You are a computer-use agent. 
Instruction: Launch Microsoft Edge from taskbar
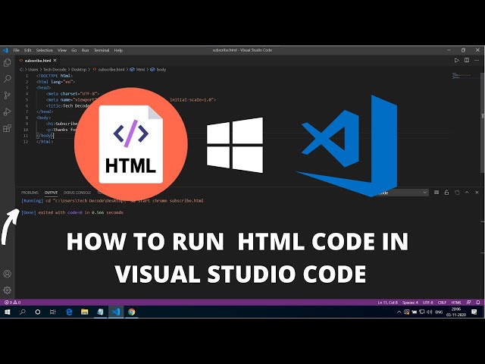[69, 312]
